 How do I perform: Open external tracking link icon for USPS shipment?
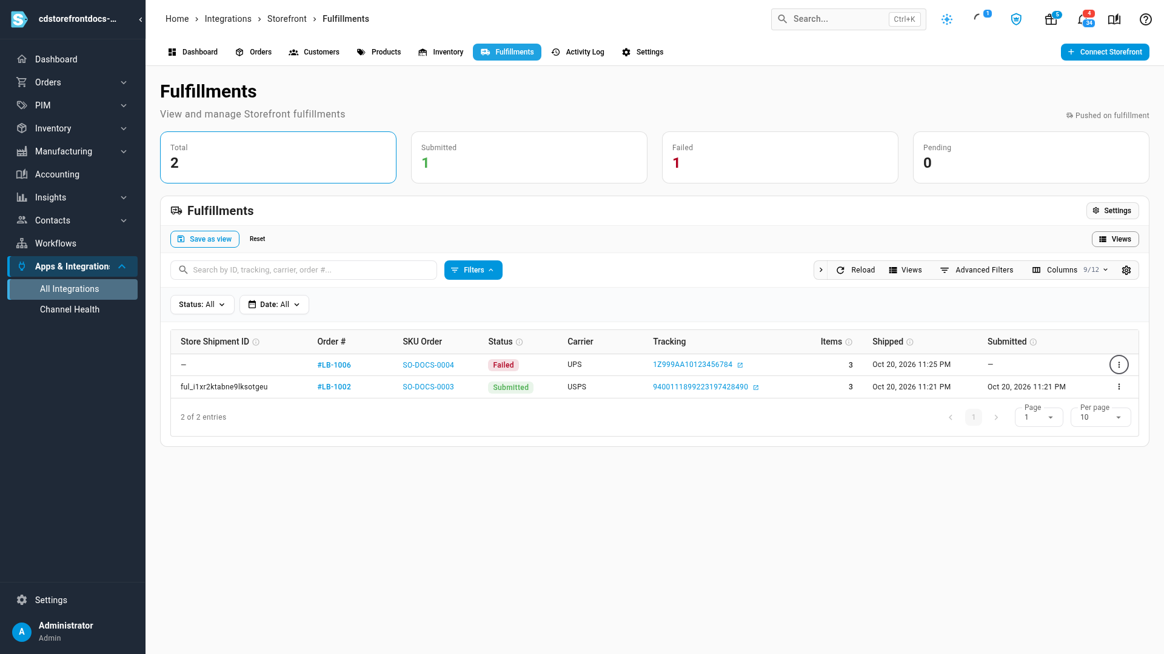[756, 388]
